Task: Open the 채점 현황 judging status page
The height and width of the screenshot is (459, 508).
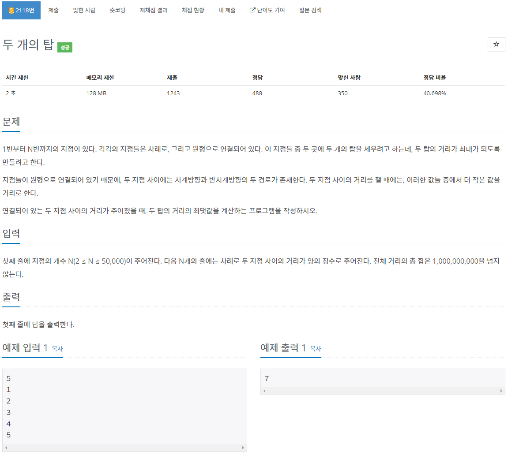Action: pyautogui.click(x=192, y=10)
